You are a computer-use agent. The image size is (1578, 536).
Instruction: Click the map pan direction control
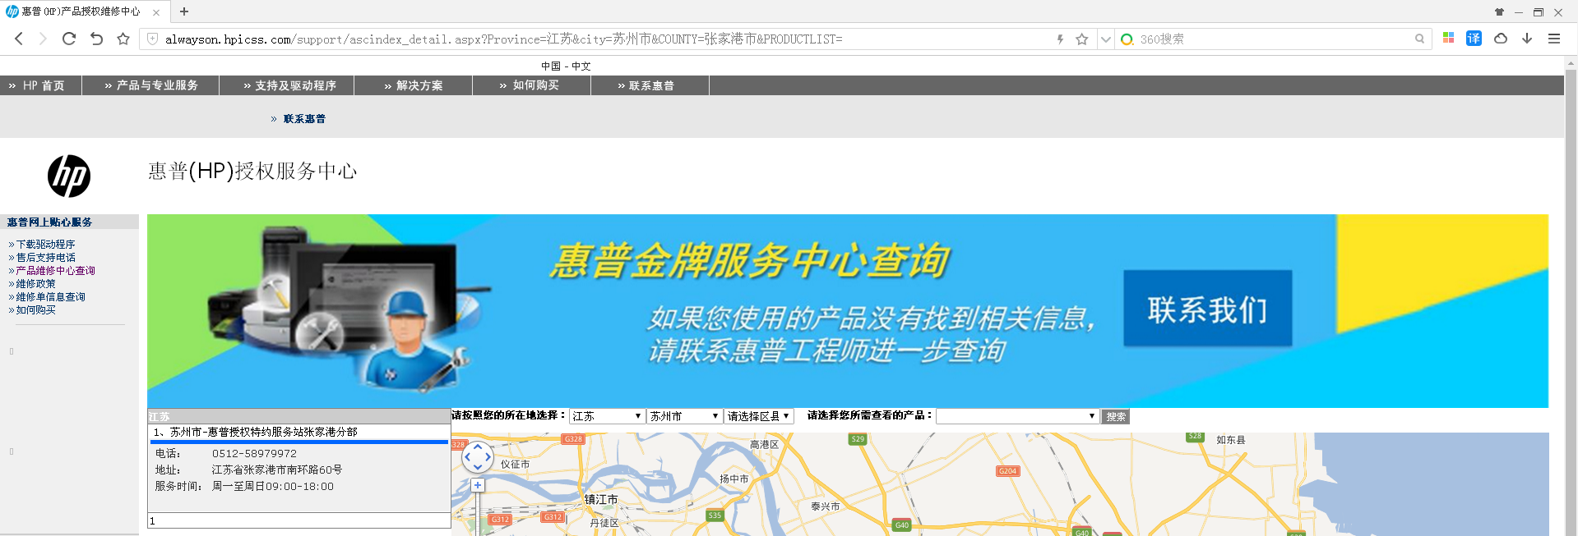point(478,456)
